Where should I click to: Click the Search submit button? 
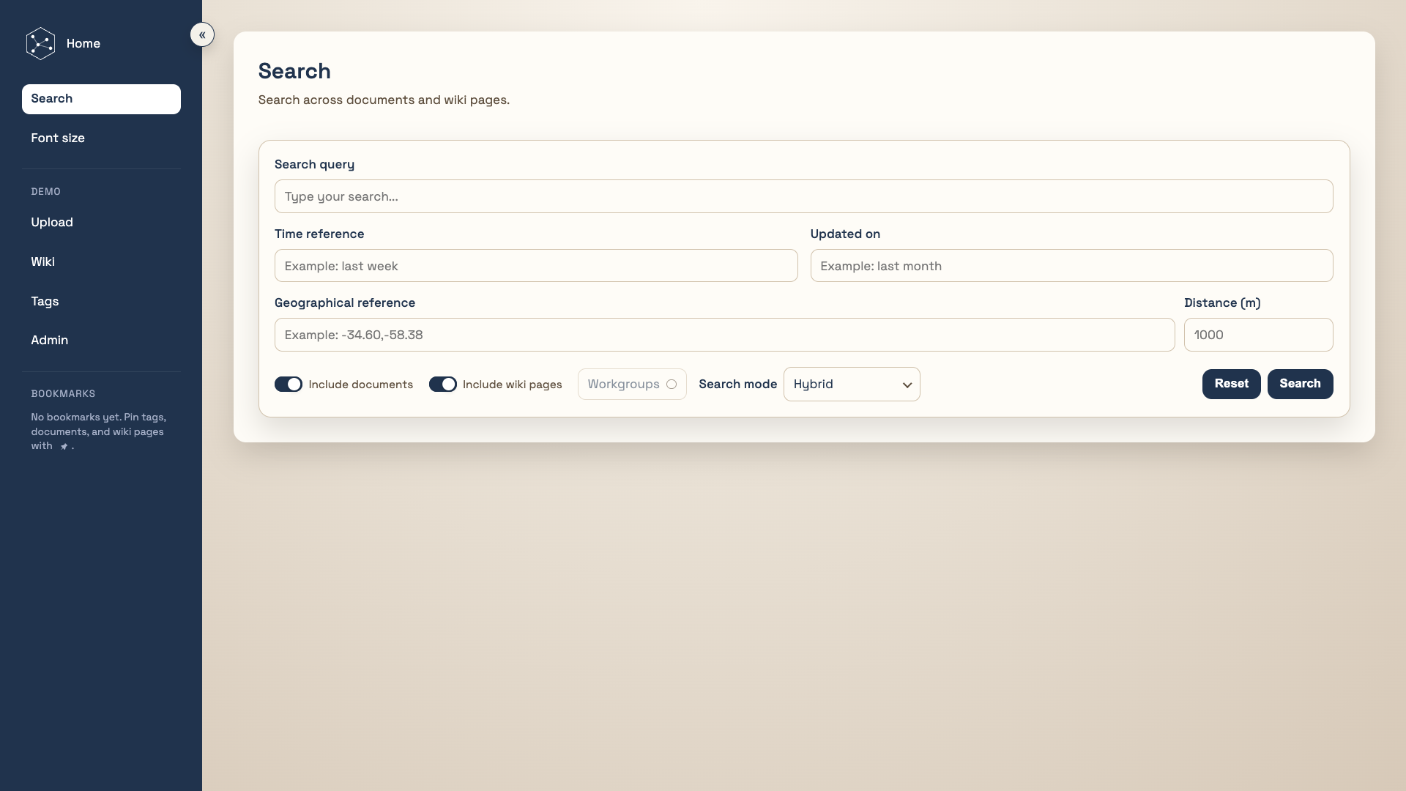pyautogui.click(x=1300, y=384)
